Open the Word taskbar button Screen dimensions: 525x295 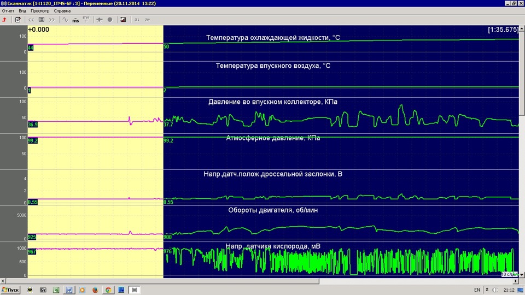pos(69,290)
